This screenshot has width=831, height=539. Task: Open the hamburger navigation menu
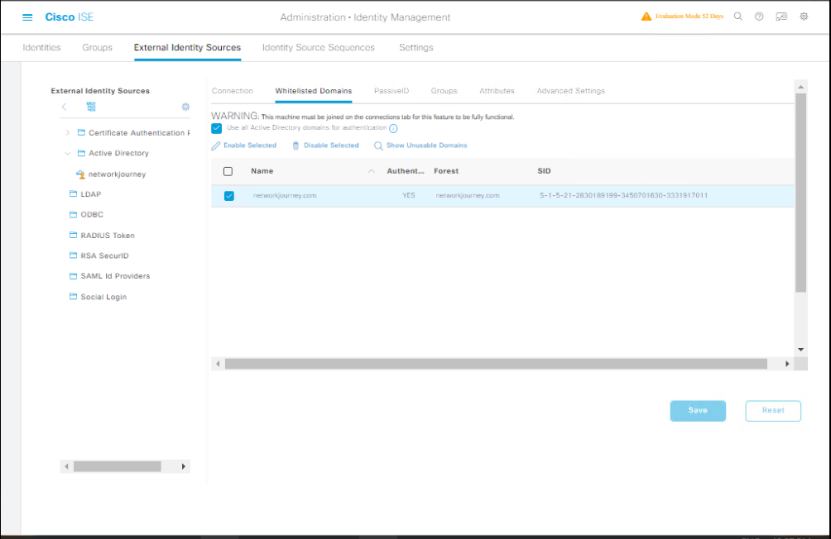point(27,17)
